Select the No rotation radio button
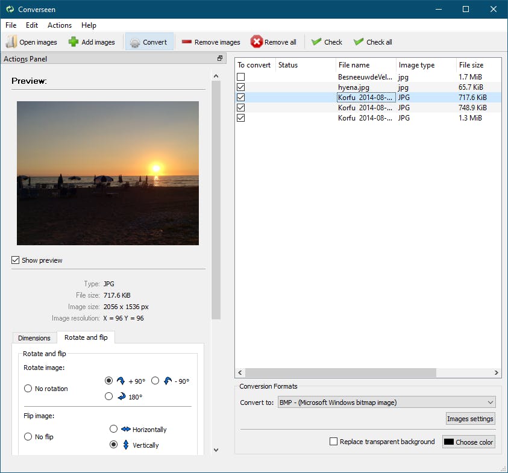508x473 pixels. coord(28,389)
